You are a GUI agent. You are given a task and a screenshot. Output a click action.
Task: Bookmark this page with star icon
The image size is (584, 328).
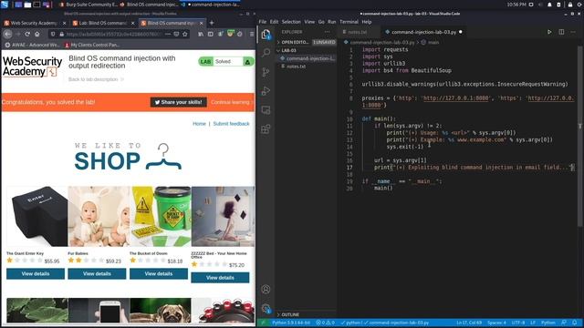tap(184, 34)
